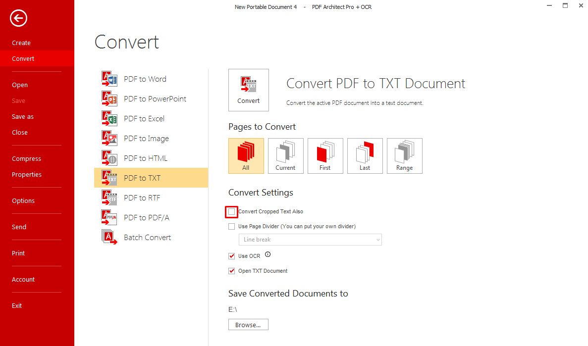Choose First page to convert
This screenshot has width=588, height=346.
(x=325, y=156)
